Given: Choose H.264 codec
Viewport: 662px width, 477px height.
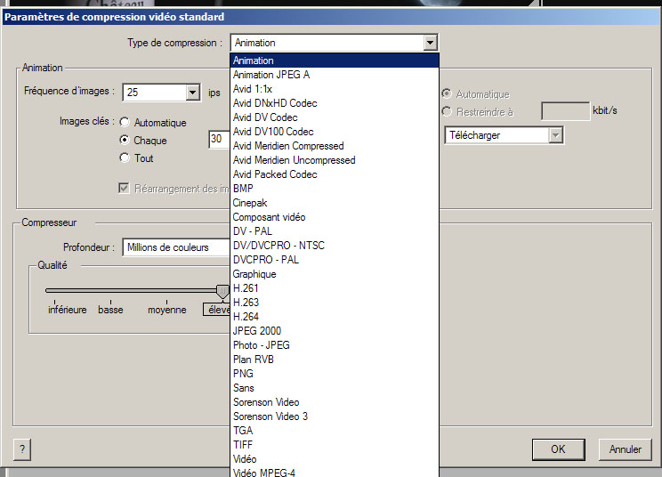Looking at the screenshot, I should [x=335, y=317].
